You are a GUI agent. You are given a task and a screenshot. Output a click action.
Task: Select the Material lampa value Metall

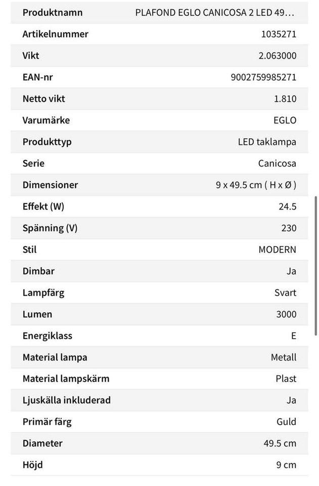tap(283, 357)
